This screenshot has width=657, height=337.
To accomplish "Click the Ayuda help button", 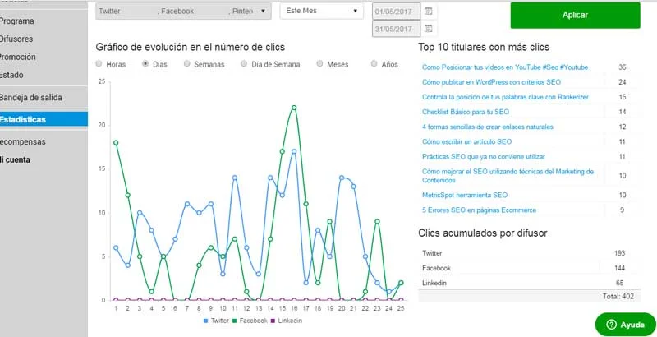I will pyautogui.click(x=626, y=325).
